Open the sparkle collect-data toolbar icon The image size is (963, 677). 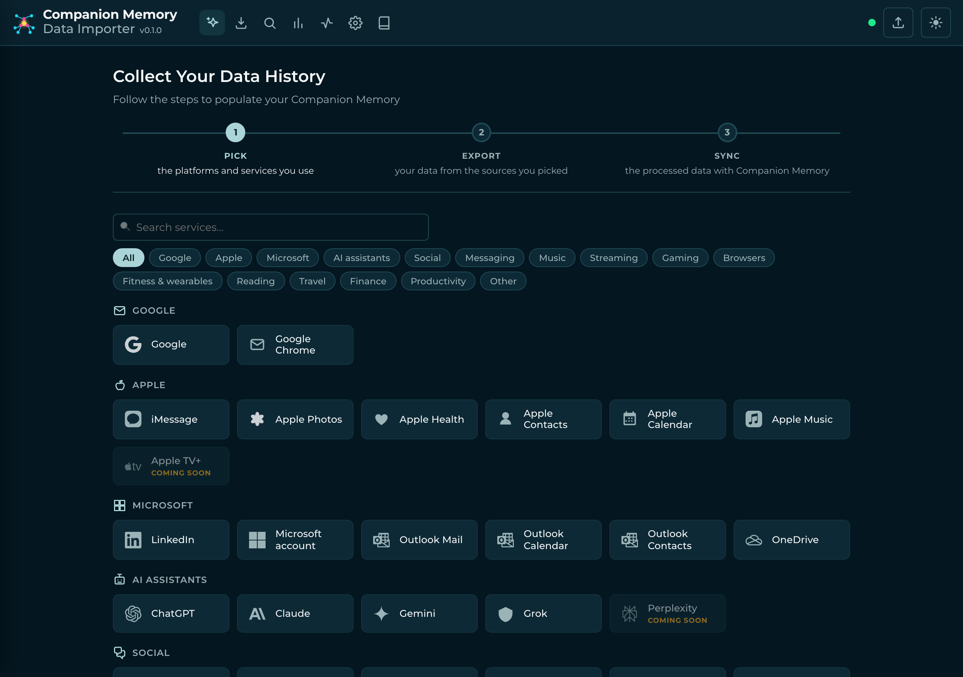click(212, 23)
